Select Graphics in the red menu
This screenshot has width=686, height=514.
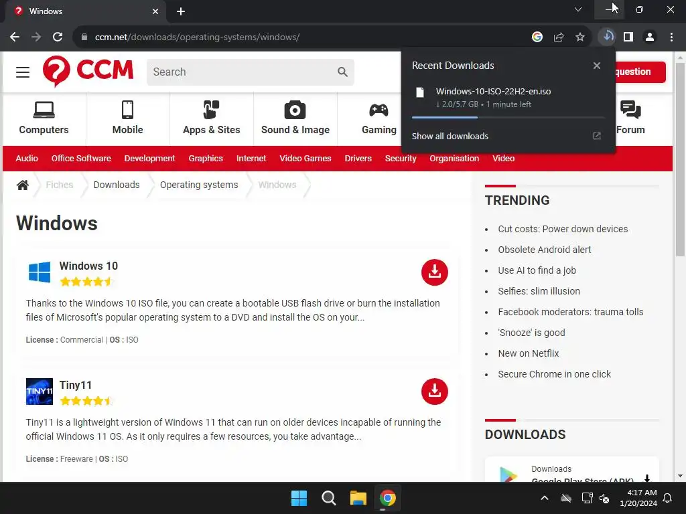tap(206, 158)
